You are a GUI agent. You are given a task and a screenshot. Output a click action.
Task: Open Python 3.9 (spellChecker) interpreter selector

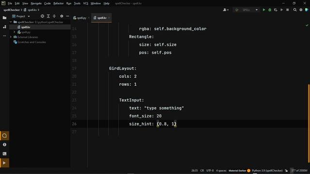(x=267, y=171)
